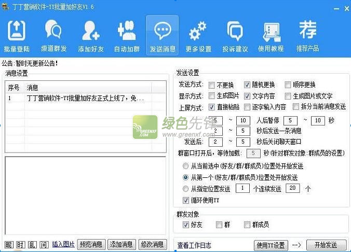This screenshot has width=351, height=252.
Task: Click the 开始发送 start button
Action: (326, 245)
